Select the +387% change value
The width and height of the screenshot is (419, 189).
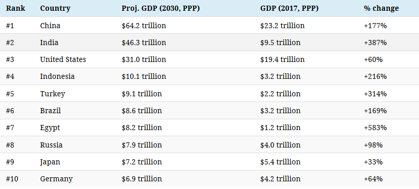click(375, 43)
